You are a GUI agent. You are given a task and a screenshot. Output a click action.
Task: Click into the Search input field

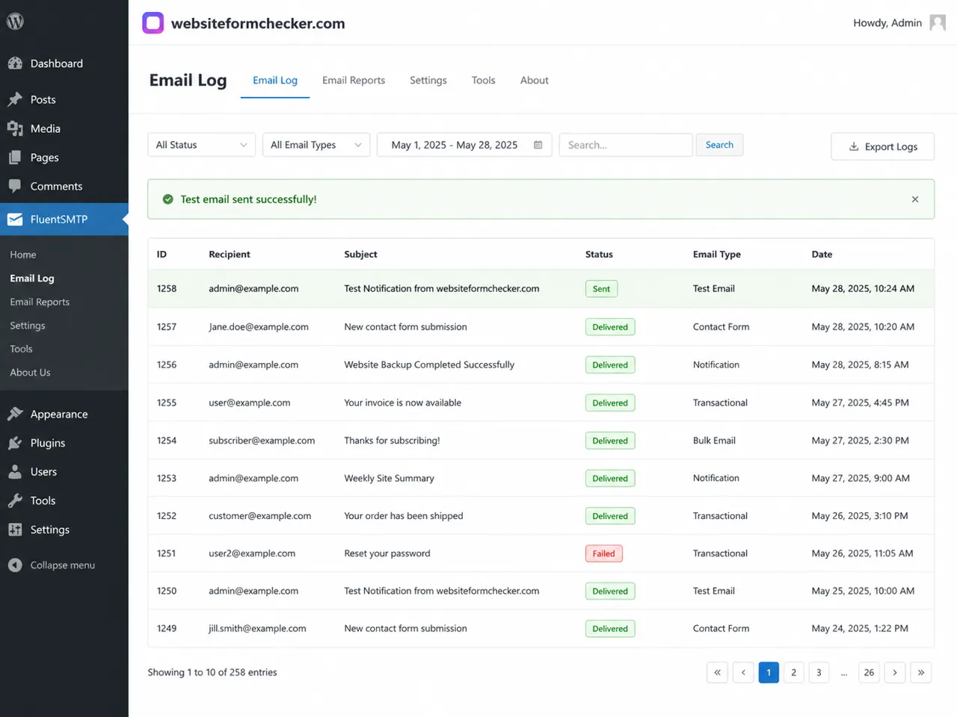click(x=626, y=145)
